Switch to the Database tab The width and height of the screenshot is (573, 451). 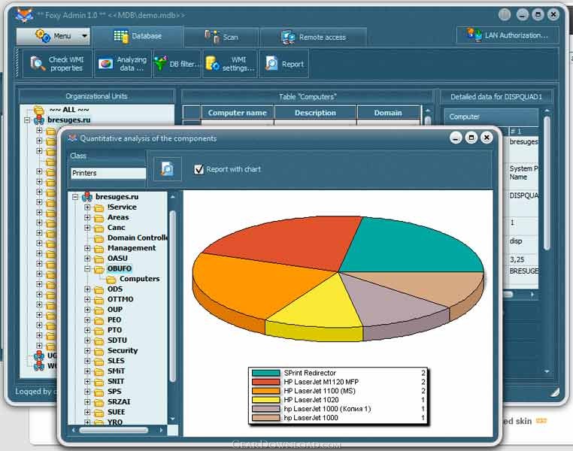(x=138, y=36)
